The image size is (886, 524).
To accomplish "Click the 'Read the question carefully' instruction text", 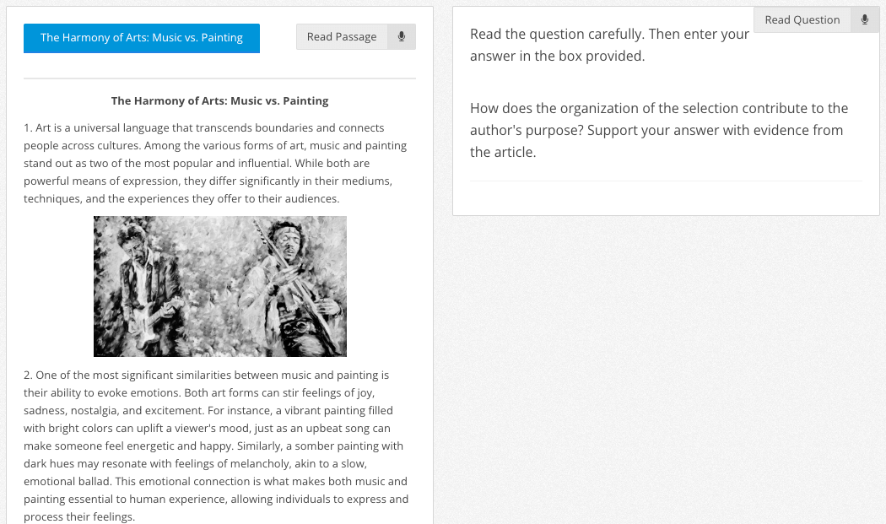I will click(x=610, y=45).
